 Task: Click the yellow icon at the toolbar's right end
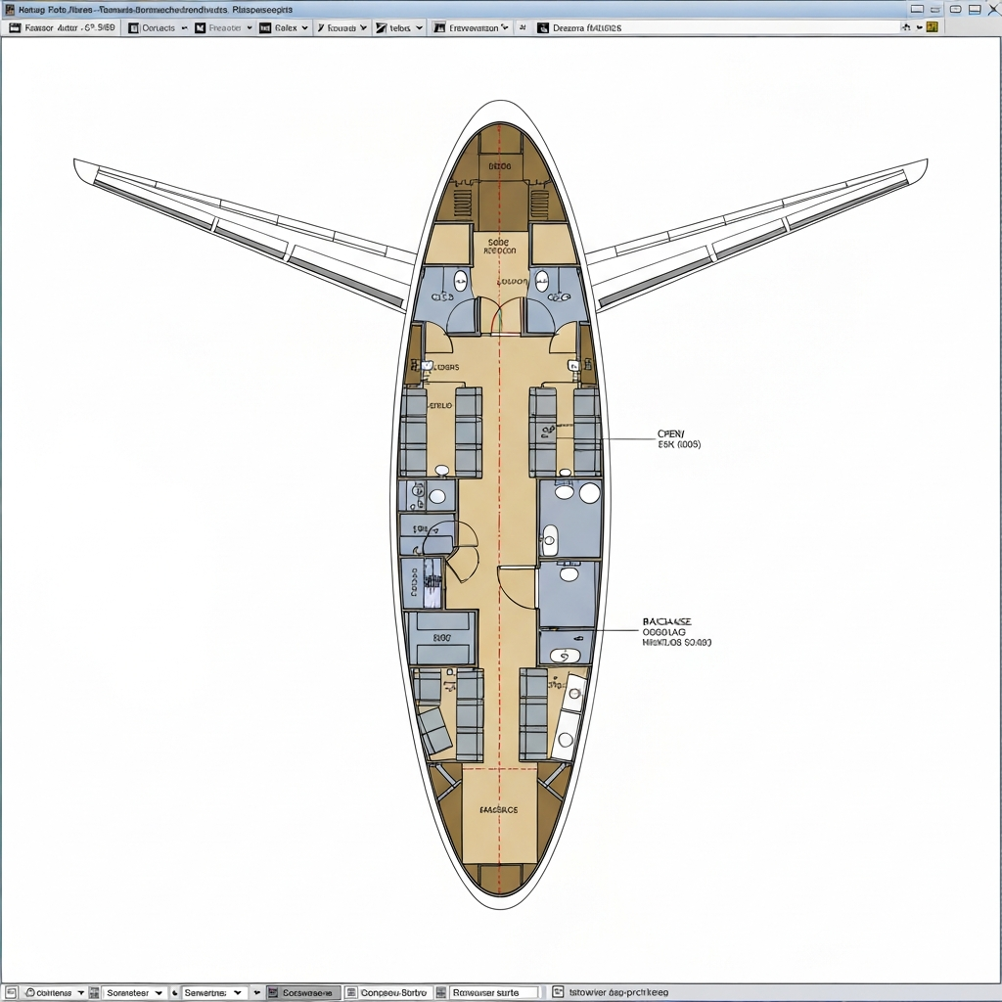click(933, 26)
